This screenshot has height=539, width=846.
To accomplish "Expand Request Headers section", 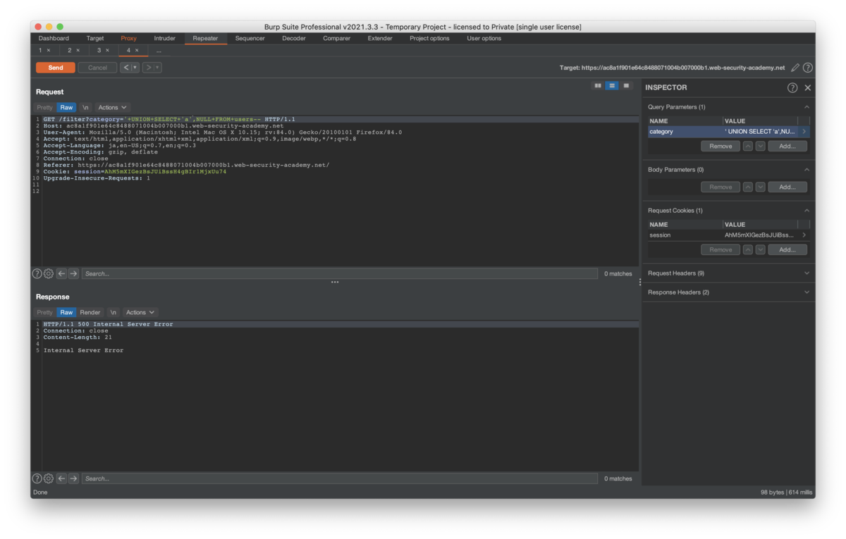I will point(807,273).
